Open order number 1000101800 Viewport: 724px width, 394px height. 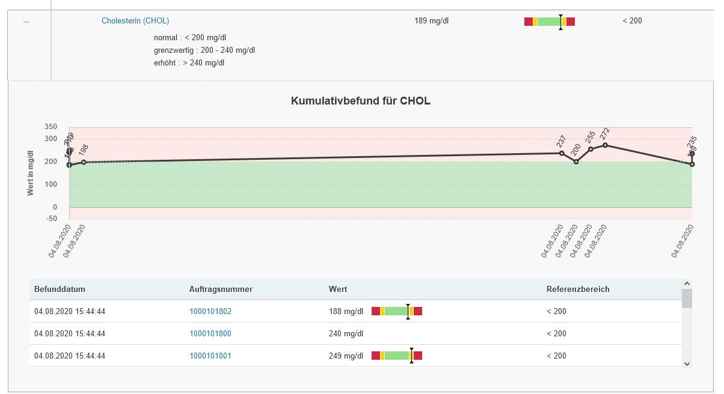[210, 334]
